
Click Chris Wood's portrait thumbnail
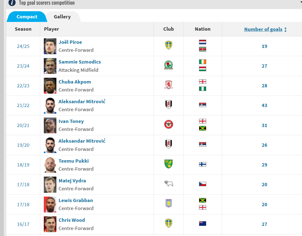click(x=50, y=224)
